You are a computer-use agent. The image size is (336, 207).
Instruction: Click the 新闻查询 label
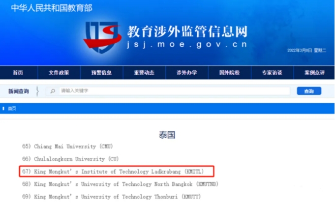[x=18, y=91]
